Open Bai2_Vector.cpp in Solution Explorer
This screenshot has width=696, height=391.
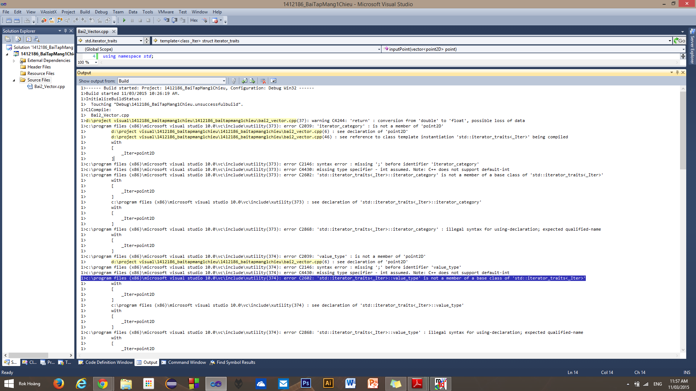[x=49, y=87]
